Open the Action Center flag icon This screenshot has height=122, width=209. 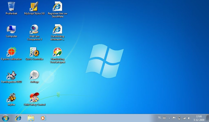click(174, 118)
